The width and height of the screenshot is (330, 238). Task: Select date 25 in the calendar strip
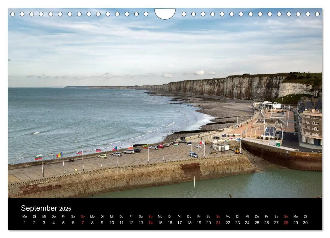click(257, 223)
